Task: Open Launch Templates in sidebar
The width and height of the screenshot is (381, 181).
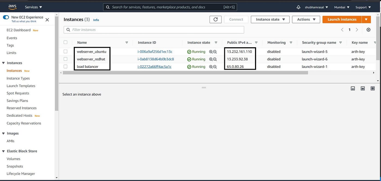Action: coord(21,86)
